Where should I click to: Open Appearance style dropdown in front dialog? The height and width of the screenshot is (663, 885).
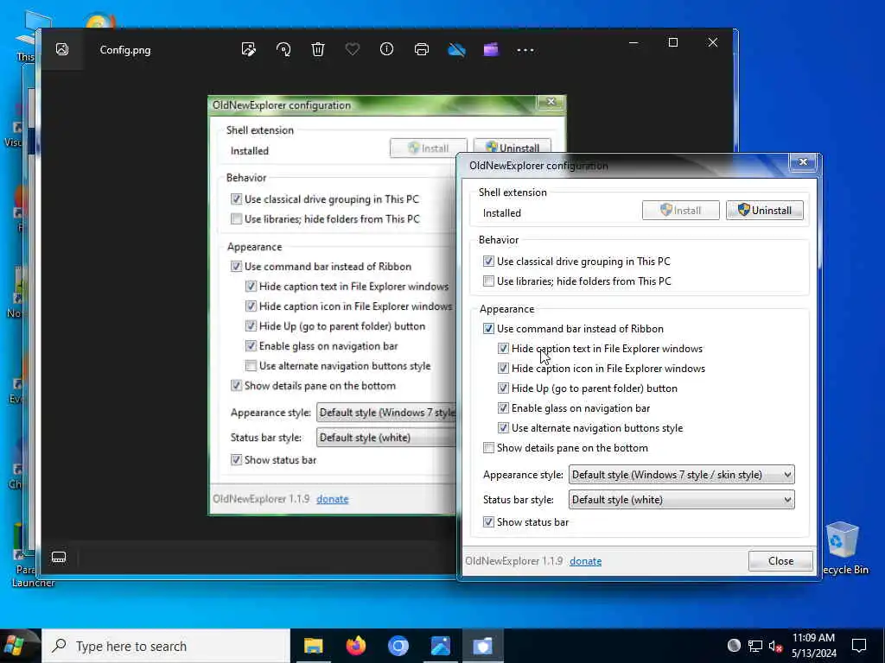point(681,475)
